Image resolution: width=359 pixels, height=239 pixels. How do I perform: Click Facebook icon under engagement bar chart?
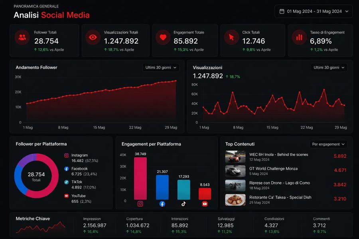[162, 204]
